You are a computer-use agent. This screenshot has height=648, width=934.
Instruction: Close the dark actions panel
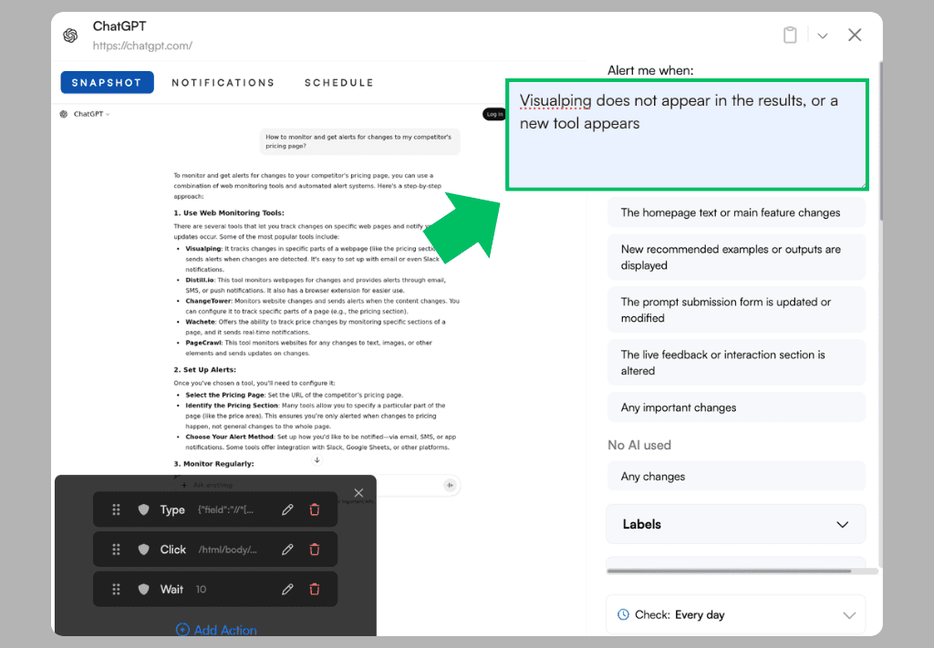pos(358,493)
